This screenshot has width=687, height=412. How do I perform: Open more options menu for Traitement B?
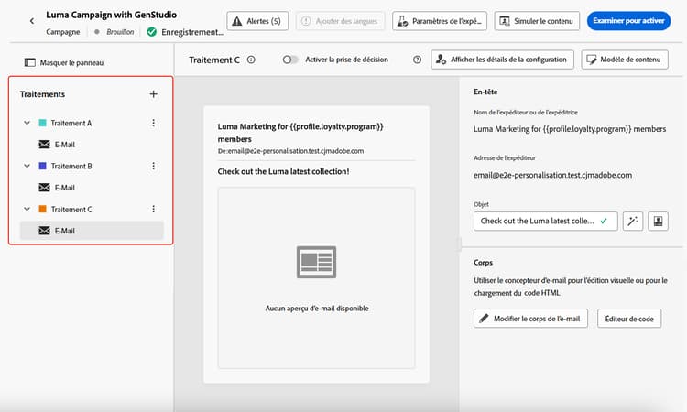(153, 166)
